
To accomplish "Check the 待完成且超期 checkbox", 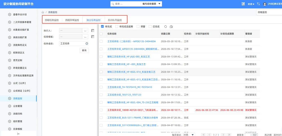I will (117, 26).
